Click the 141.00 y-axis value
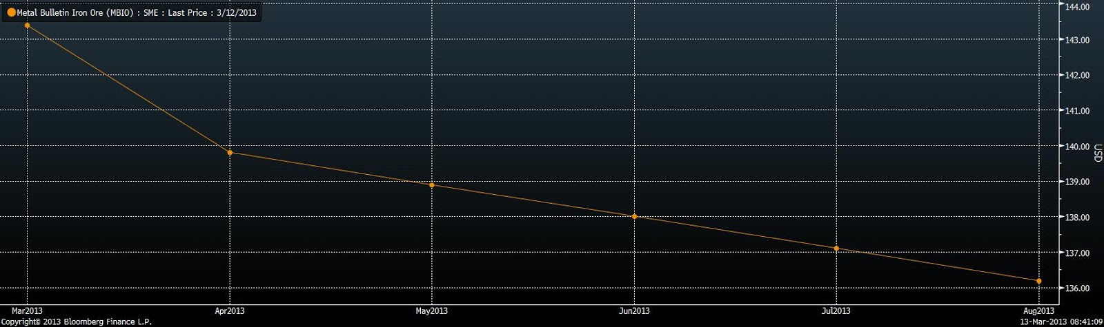 tap(1078, 111)
